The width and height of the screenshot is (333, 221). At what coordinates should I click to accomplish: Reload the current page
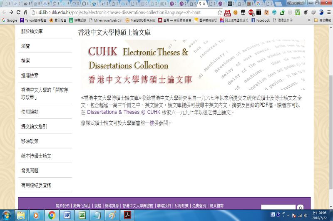pyautogui.click(x=19, y=13)
